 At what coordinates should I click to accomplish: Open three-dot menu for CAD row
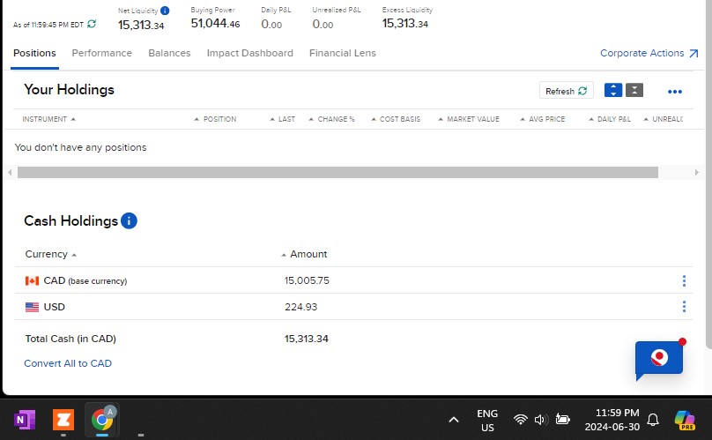coord(684,280)
